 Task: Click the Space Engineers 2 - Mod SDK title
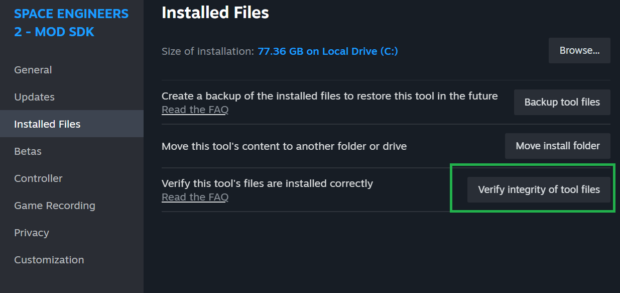tap(71, 23)
